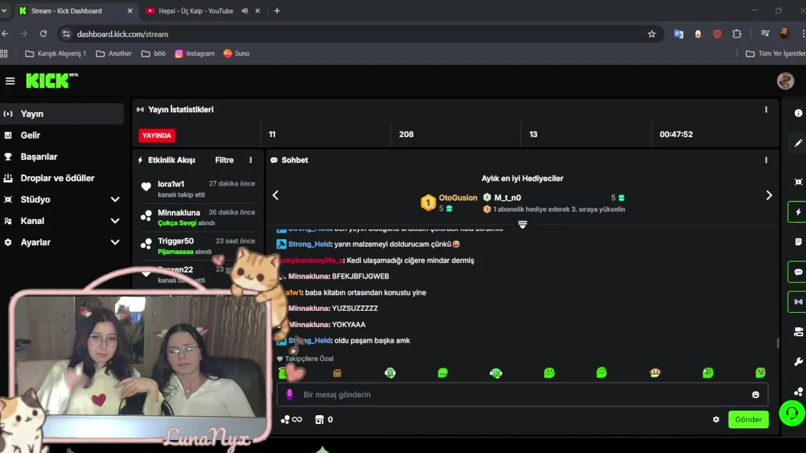This screenshot has height=453, width=806.
Task: Open the Tüm Yer İşaretleri bookmarks folder
Action: point(776,53)
